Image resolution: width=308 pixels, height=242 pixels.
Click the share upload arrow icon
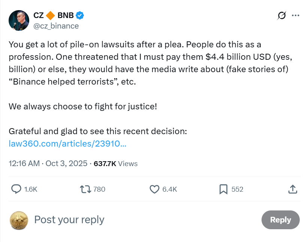point(293,189)
